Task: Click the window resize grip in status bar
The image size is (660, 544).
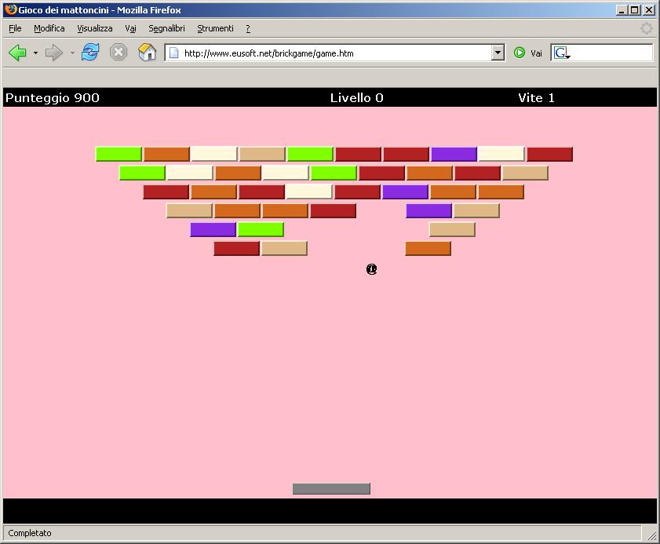Action: click(651, 535)
